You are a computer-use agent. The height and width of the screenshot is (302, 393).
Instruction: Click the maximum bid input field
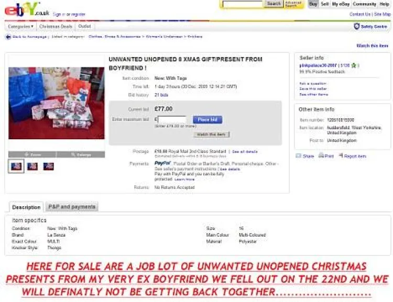(x=172, y=119)
